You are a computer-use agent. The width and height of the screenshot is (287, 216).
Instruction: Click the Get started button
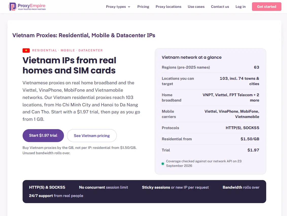pyautogui.click(x=266, y=7)
